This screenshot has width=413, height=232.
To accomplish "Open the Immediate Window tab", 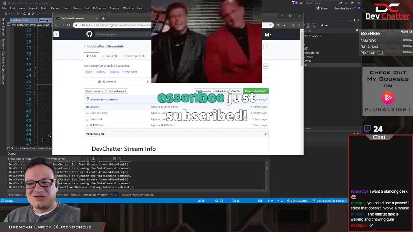I will (95, 195).
